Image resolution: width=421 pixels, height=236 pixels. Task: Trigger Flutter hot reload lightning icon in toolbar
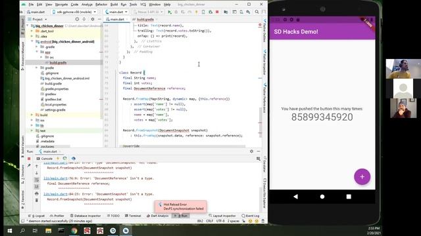197,12
